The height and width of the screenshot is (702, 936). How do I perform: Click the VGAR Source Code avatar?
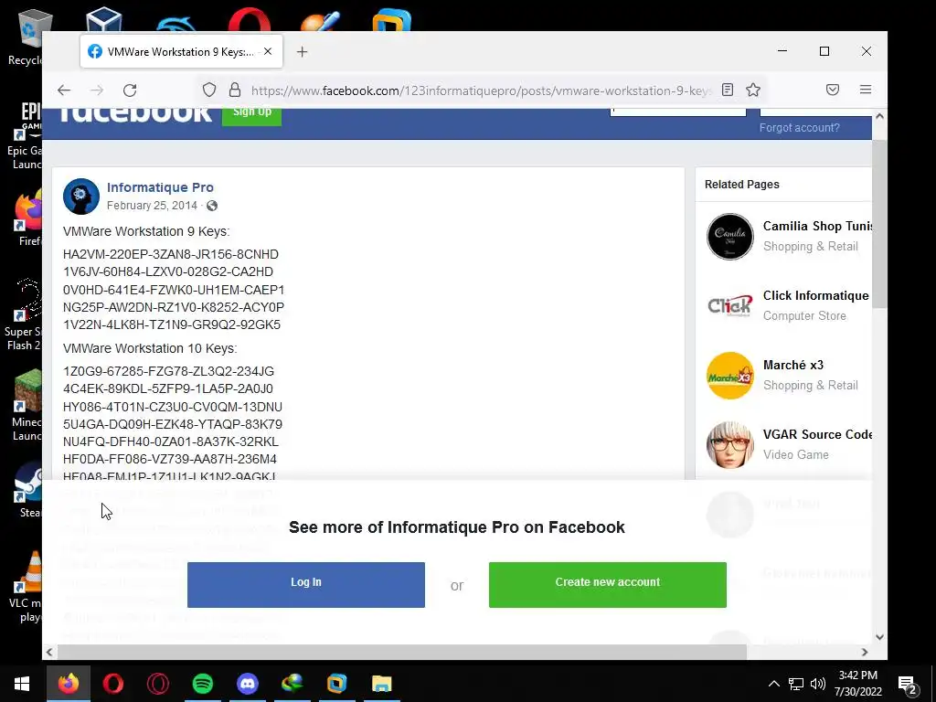click(x=730, y=445)
